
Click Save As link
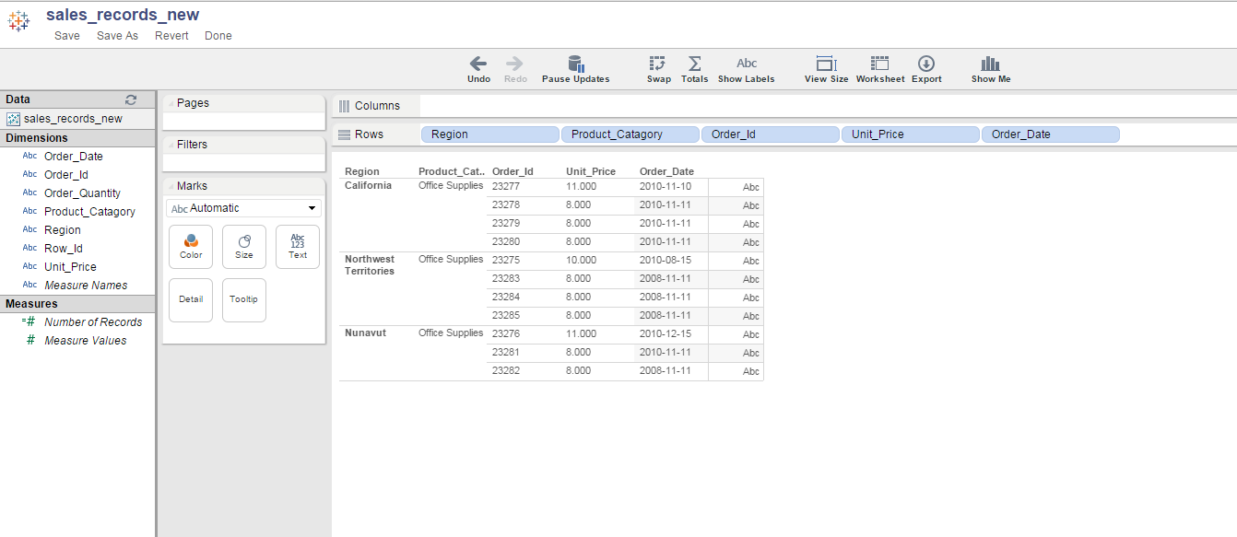(117, 36)
